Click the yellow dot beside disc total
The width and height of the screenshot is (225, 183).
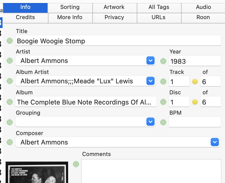tap(195, 102)
